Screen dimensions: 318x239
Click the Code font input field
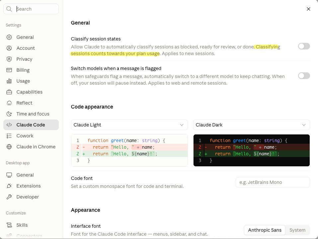[x=273, y=182]
